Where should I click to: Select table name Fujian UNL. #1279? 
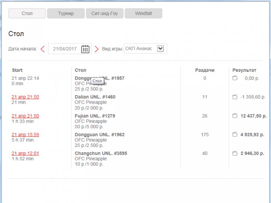pyautogui.click(x=95, y=116)
